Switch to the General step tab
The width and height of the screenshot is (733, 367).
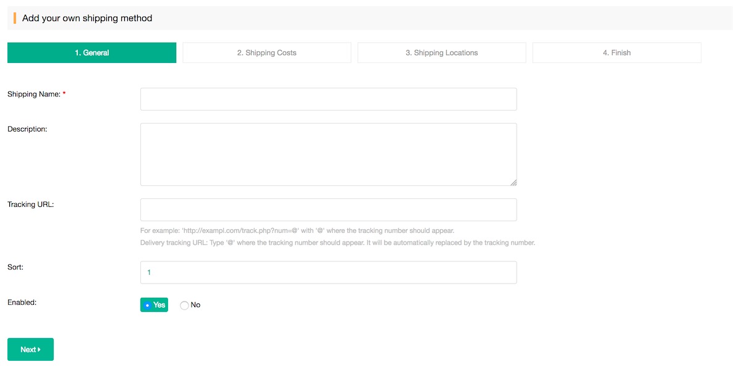(91, 53)
